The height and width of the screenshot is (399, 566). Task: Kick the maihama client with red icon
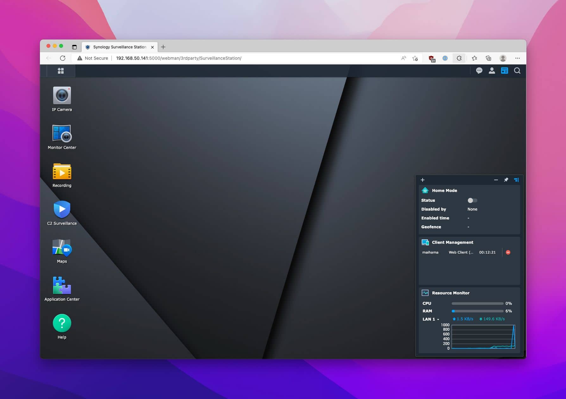[508, 252]
